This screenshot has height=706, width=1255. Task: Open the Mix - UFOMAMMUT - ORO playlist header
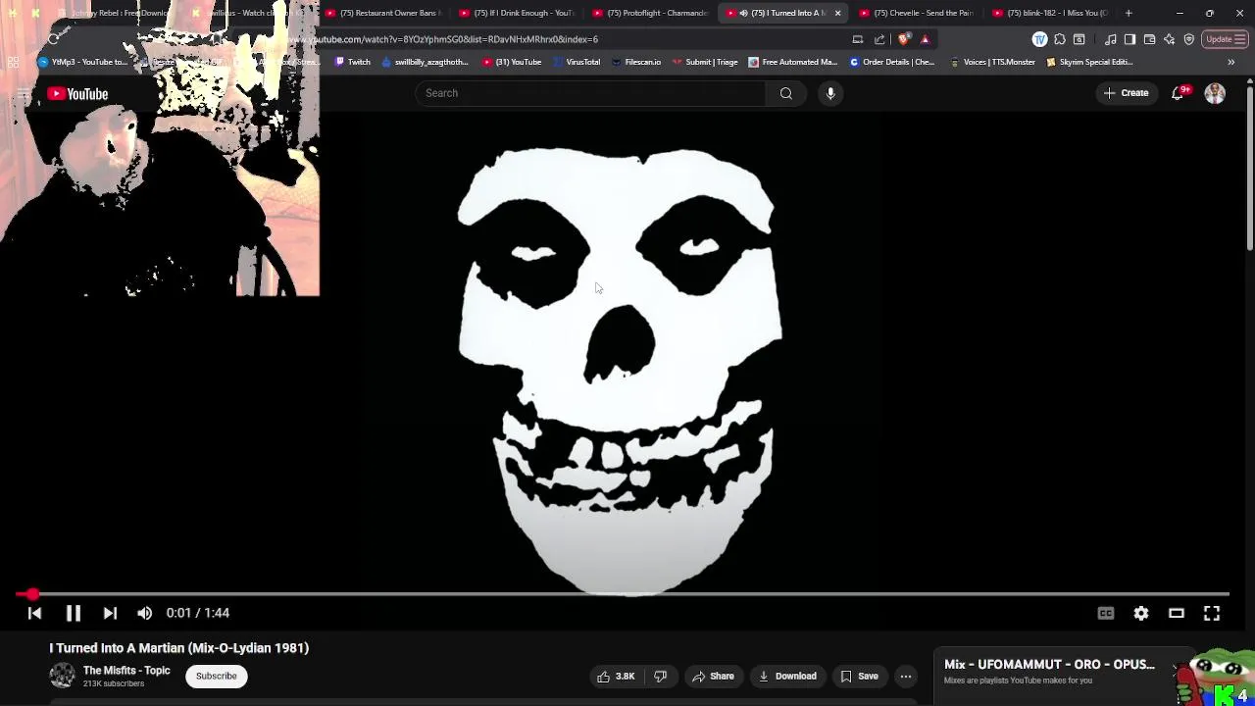pyautogui.click(x=1049, y=664)
